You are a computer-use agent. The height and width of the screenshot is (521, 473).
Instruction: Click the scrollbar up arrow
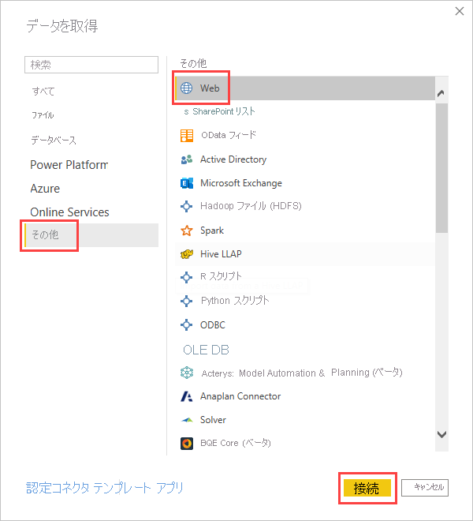click(441, 93)
